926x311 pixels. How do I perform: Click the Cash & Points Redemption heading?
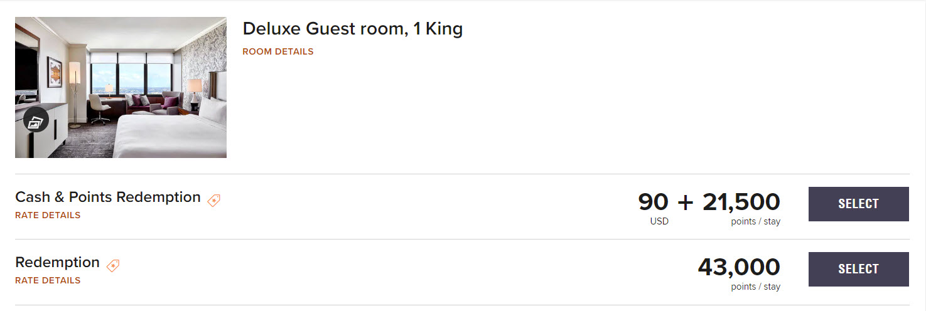click(108, 197)
